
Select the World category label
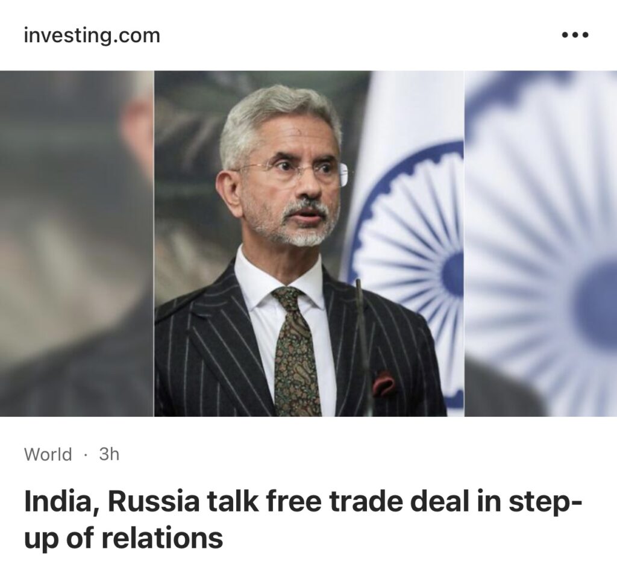click(x=48, y=454)
